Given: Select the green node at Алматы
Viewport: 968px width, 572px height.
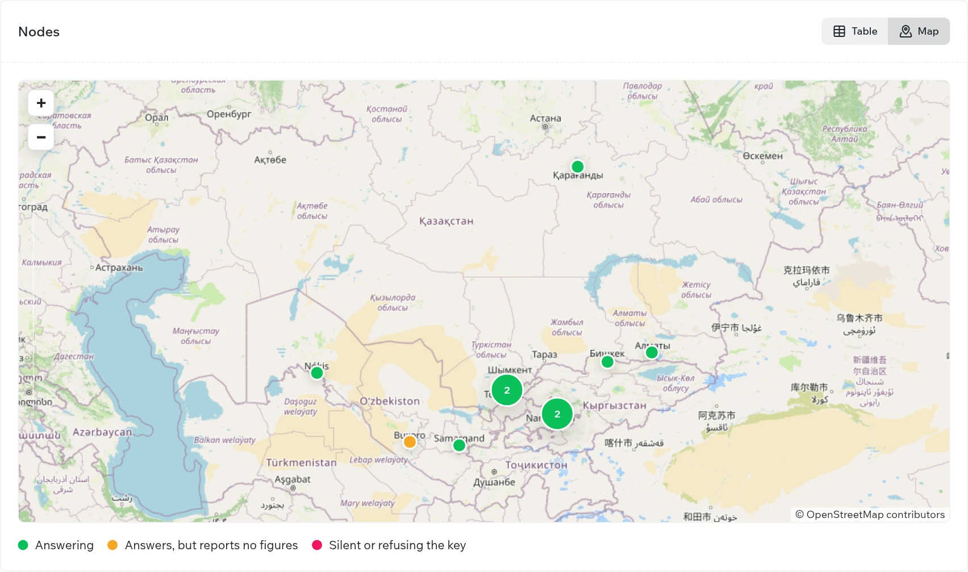Looking at the screenshot, I should point(652,352).
